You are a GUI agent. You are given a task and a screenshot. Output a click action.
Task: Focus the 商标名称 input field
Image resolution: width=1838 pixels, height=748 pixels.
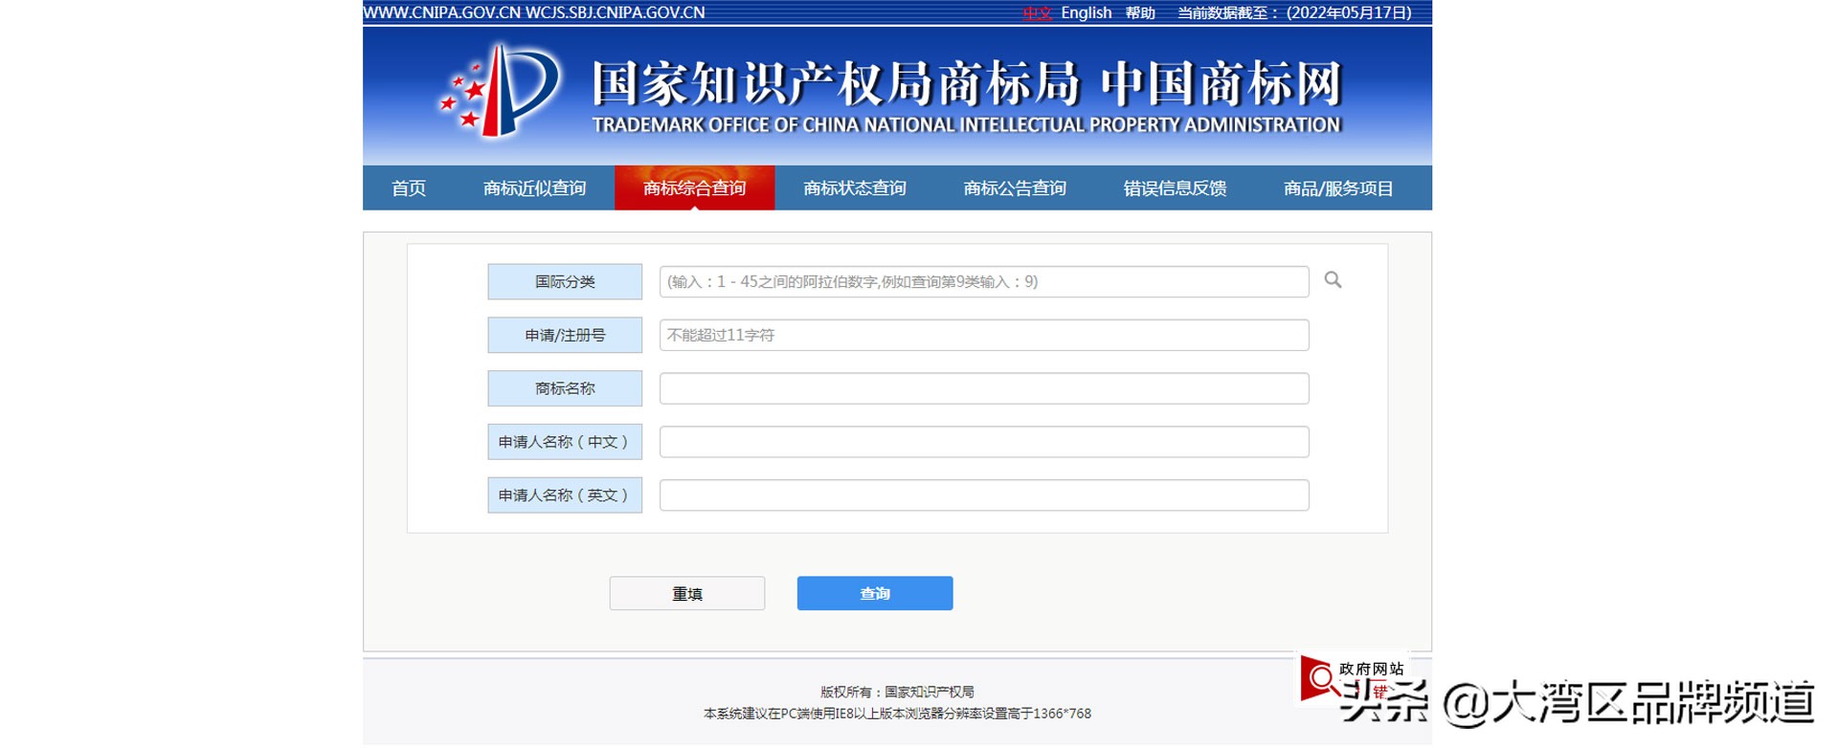tap(984, 388)
